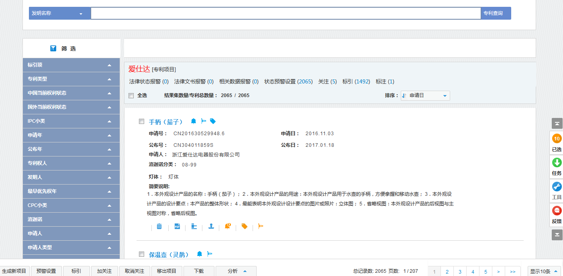Click the stamp icon in patent action row

tap(211, 226)
